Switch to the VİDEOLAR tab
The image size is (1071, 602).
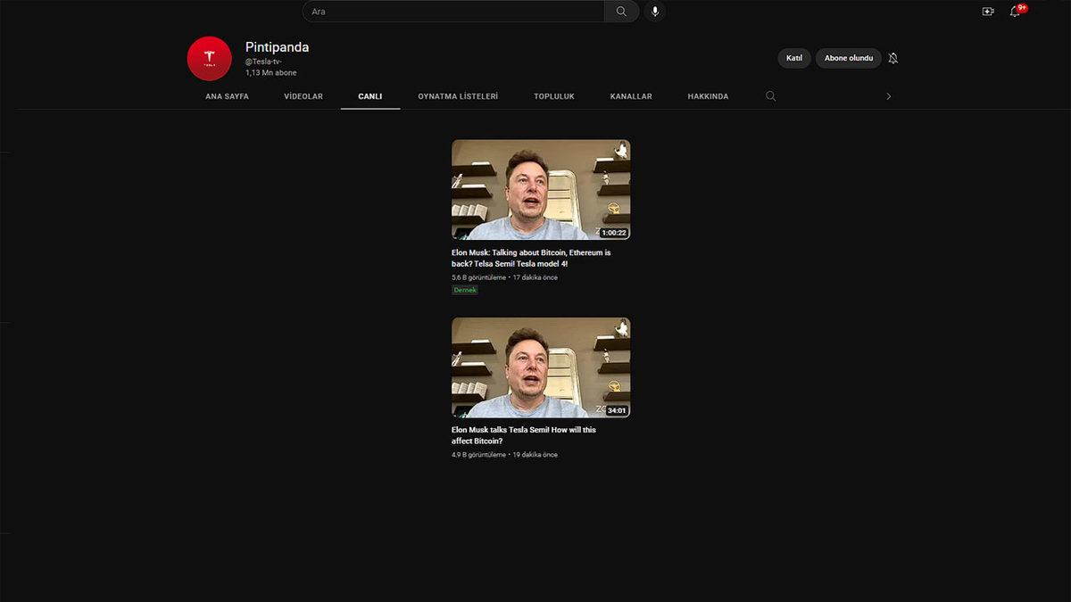303,95
